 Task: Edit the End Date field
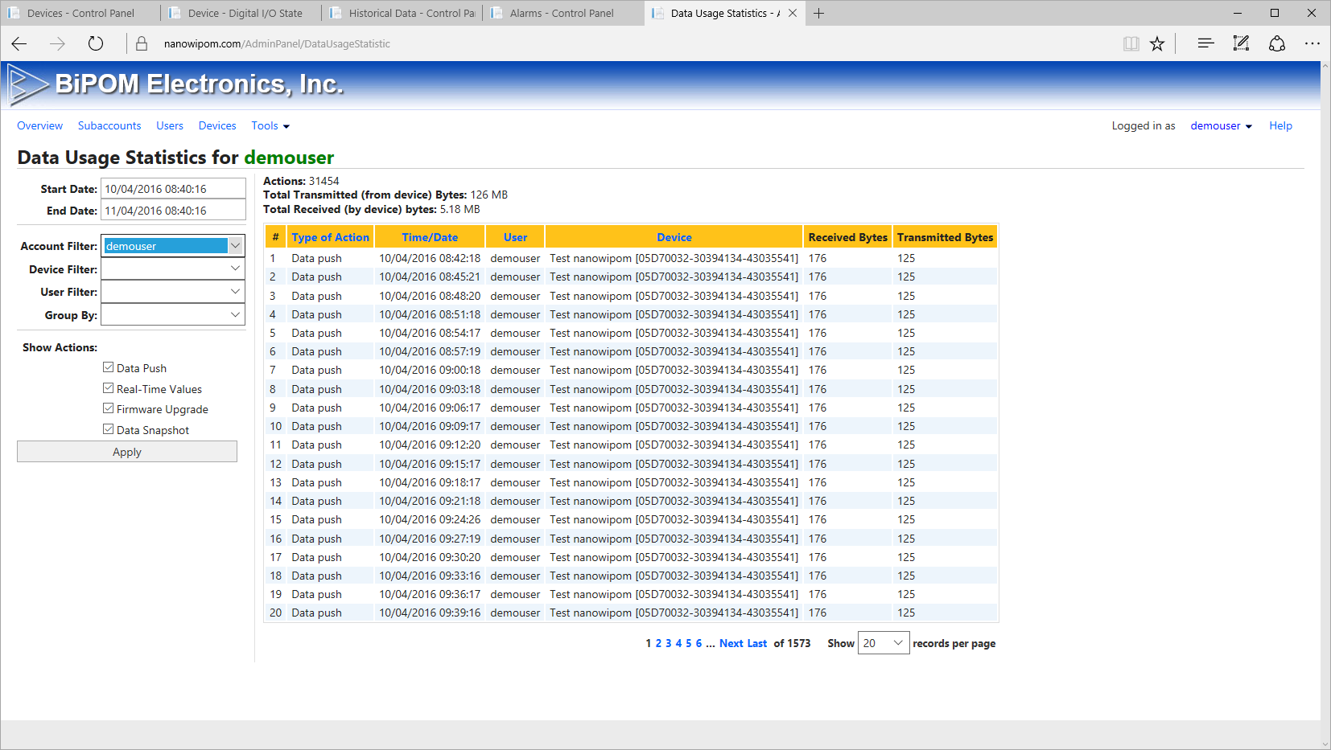point(173,211)
